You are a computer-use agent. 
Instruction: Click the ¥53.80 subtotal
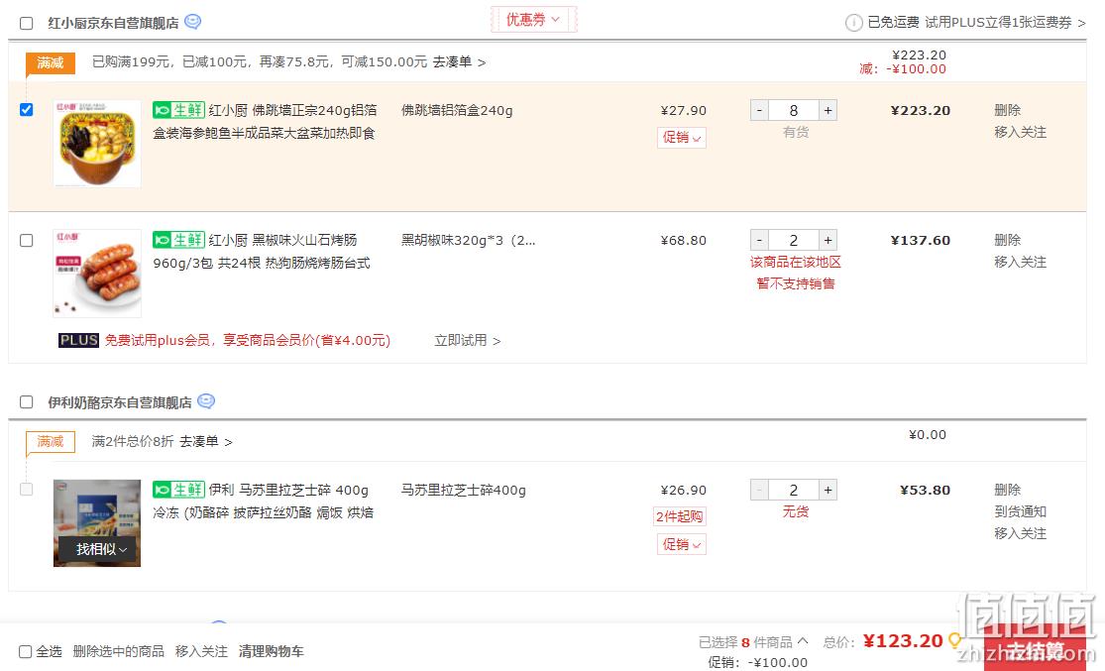click(926, 490)
